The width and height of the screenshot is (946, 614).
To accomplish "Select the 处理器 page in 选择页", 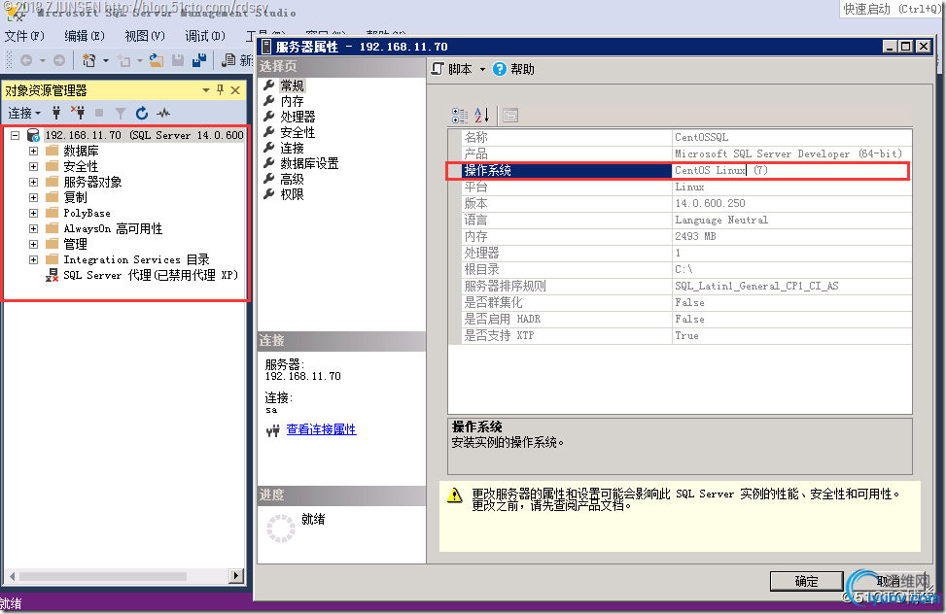I will (298, 117).
